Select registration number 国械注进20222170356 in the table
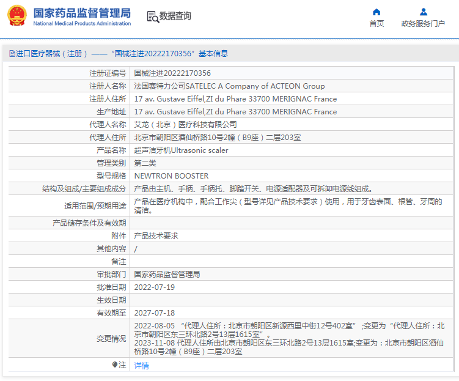The image size is (459, 381). [x=172, y=73]
